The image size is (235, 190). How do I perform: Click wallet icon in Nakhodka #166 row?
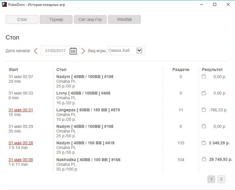tap(204, 159)
